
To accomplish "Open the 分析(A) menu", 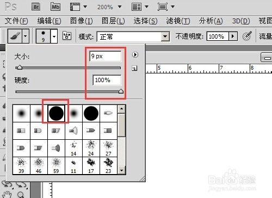I will pos(211,21).
